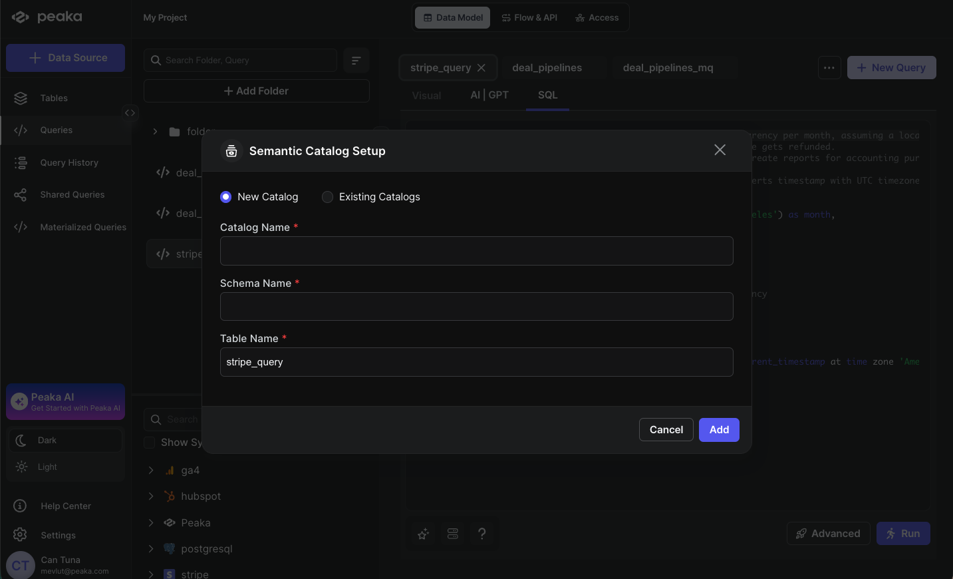Screen dimensions: 953x579
Task: Open Settings gear icon
Action: point(21,535)
